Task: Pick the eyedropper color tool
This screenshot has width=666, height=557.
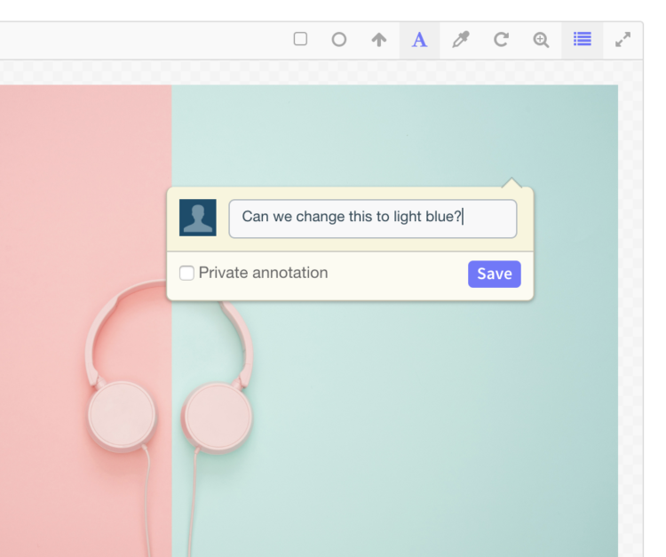Action: (x=460, y=39)
